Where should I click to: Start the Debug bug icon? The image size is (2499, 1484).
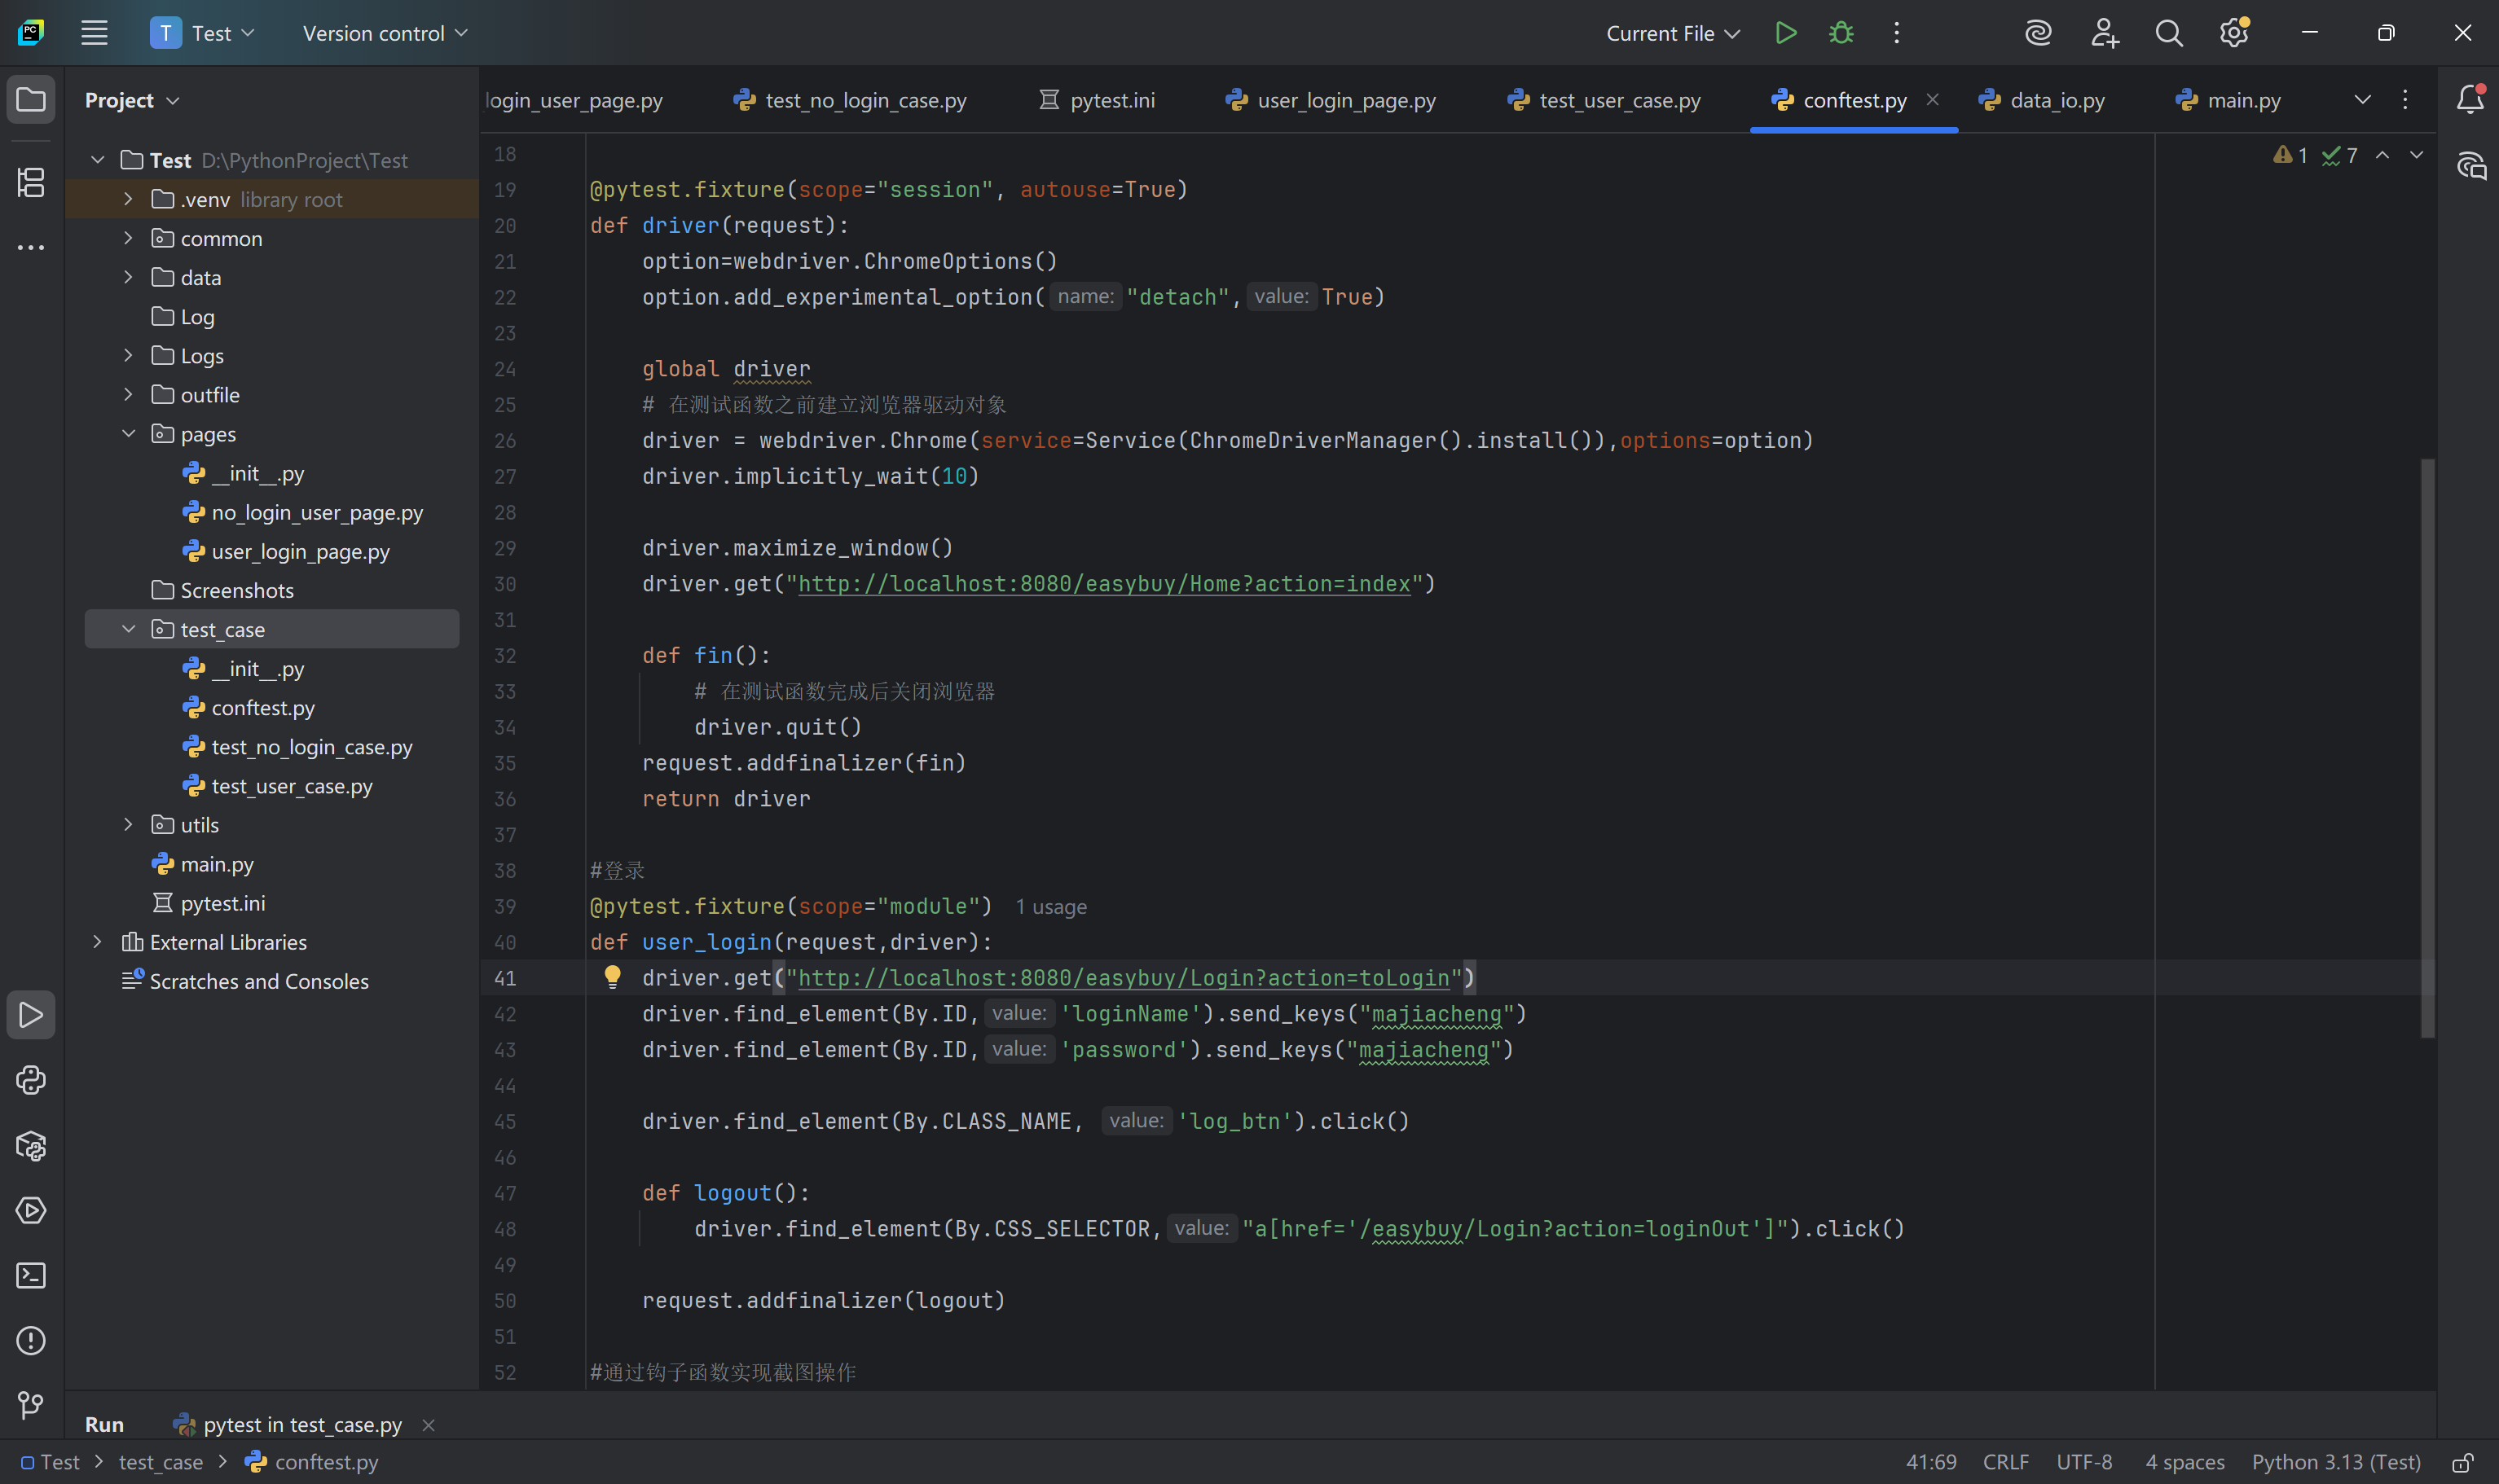coord(1841,33)
